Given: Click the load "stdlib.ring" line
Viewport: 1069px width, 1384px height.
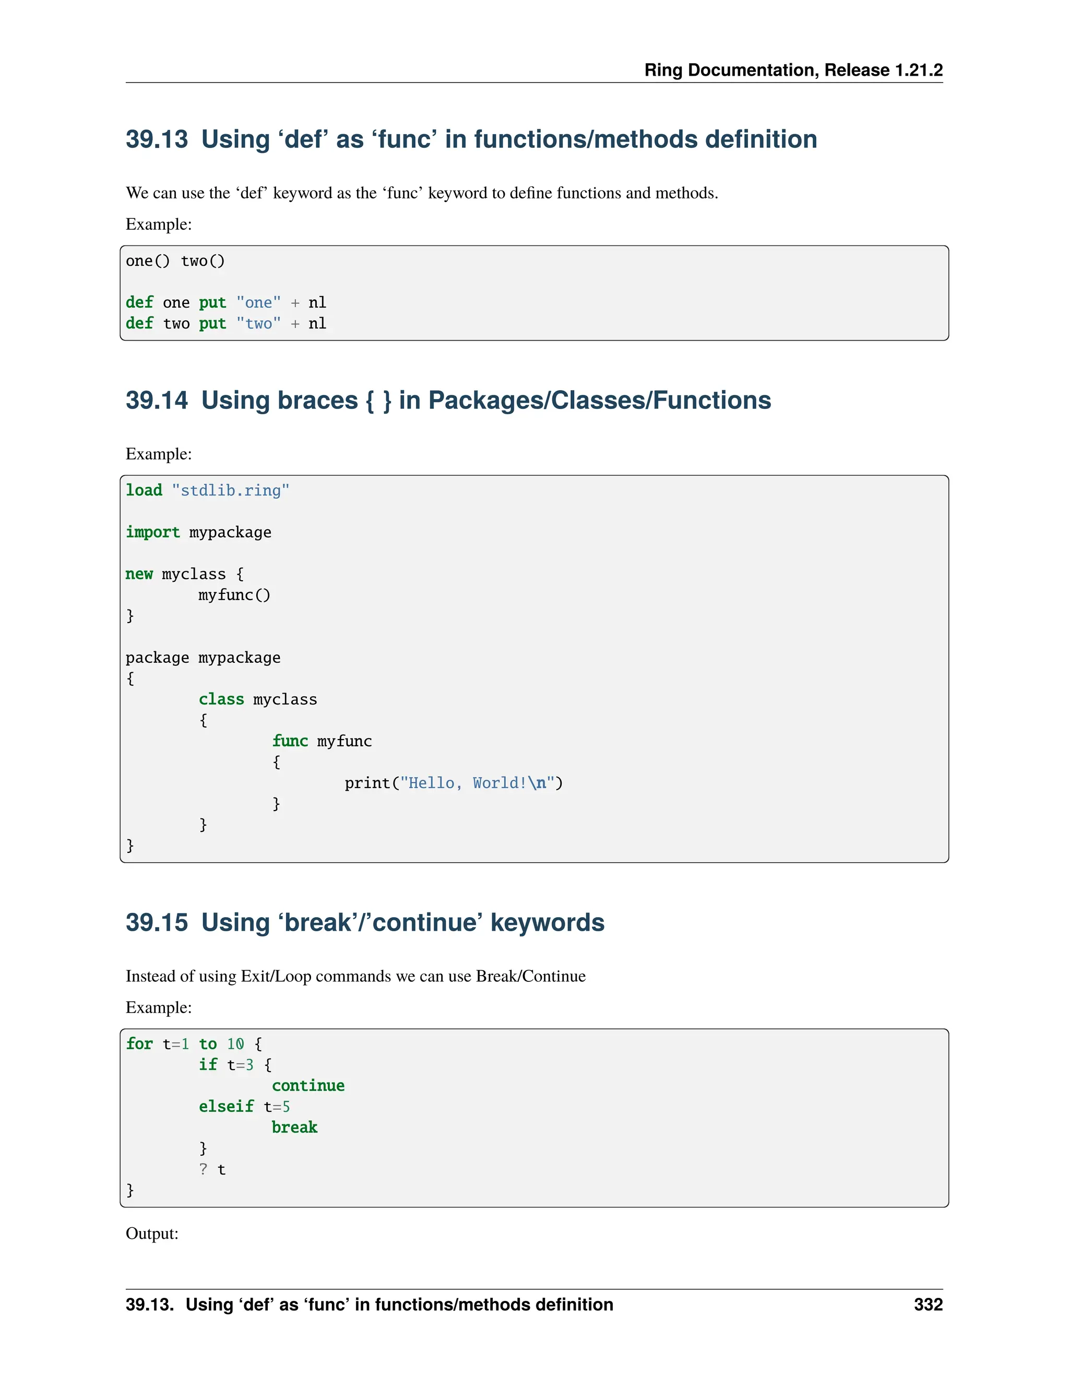Looking at the screenshot, I should (207, 490).
